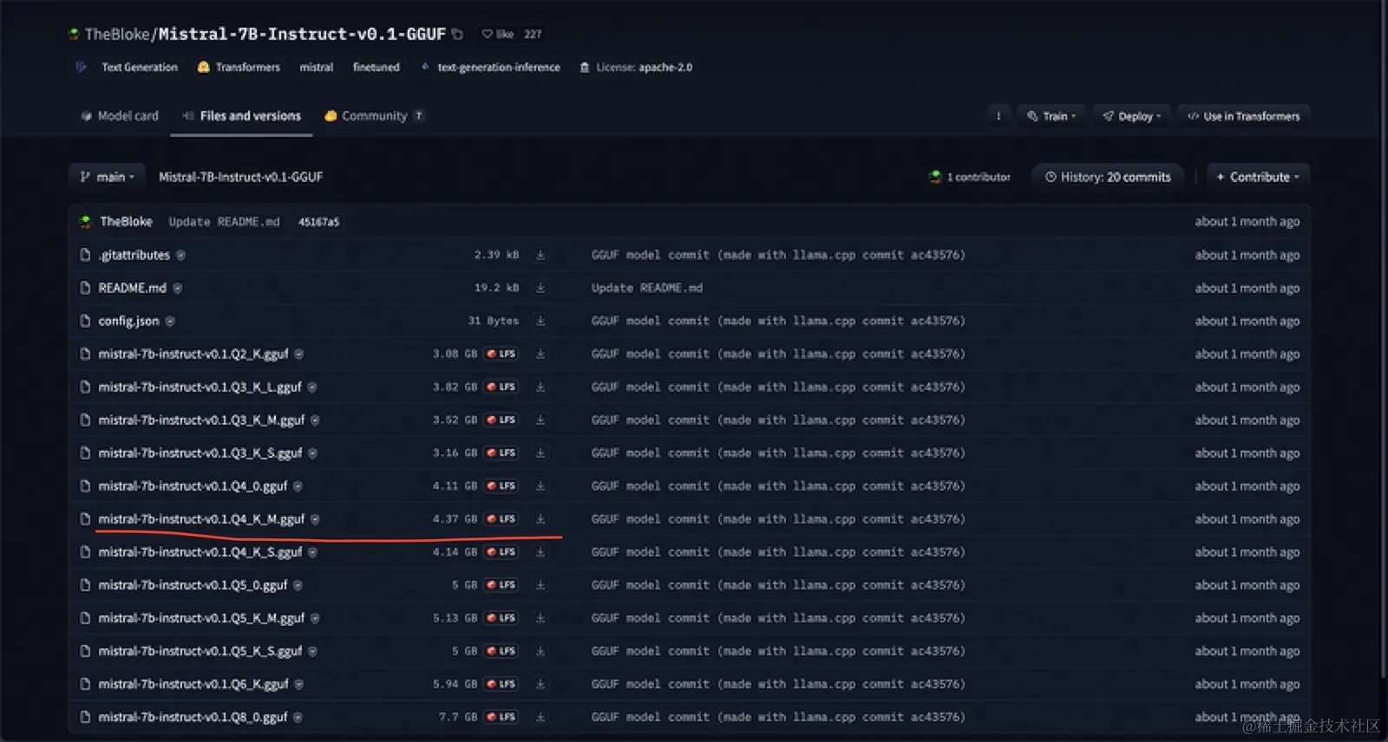Download the Q3_K_L.gguf file

[x=540, y=387]
